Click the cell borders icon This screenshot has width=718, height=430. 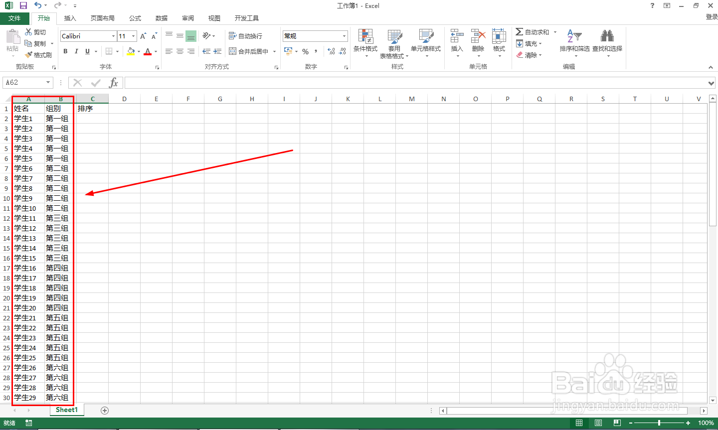[109, 51]
